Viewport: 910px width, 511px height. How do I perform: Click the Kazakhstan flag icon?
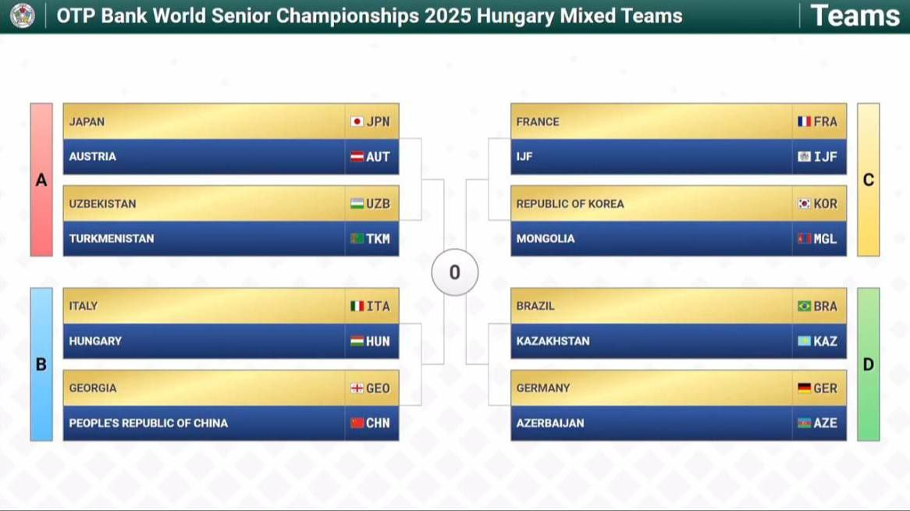pyautogui.click(x=804, y=341)
